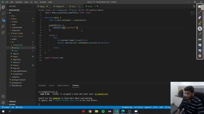Select the red pen annotation tool
Screen dimensions: 204x114
(x=200, y=12)
